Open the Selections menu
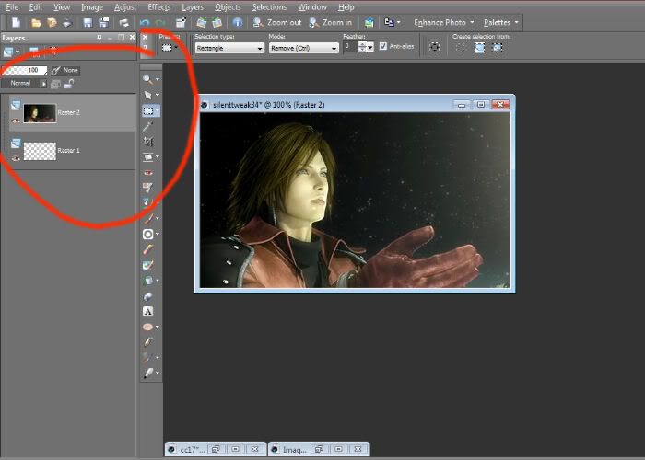Image resolution: width=645 pixels, height=460 pixels. 269,7
